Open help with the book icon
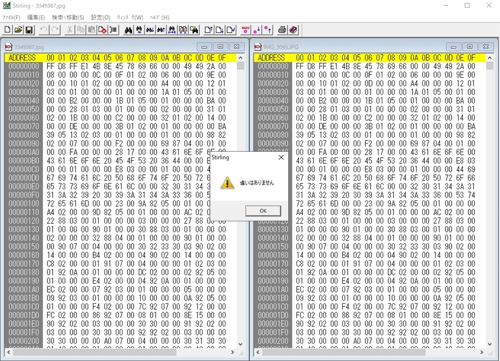This screenshot has width=500, height=361. pyautogui.click(x=293, y=30)
